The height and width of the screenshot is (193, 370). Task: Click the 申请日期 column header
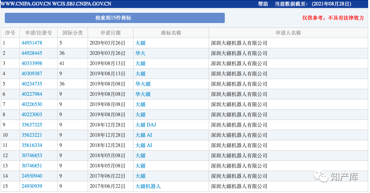coord(110,33)
